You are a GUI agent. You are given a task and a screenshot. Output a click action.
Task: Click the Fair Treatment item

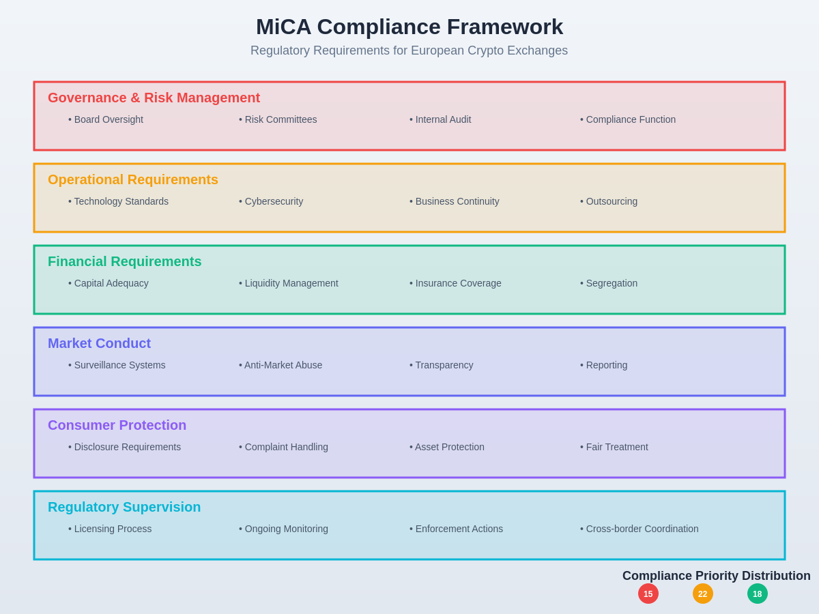coord(614,447)
